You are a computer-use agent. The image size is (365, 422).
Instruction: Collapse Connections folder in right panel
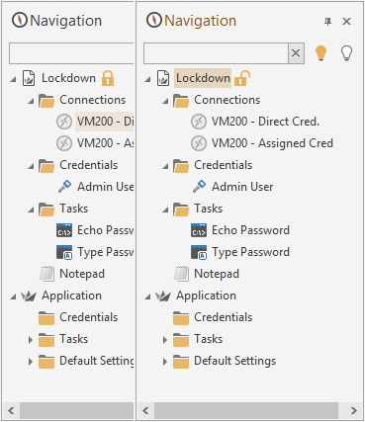point(165,101)
